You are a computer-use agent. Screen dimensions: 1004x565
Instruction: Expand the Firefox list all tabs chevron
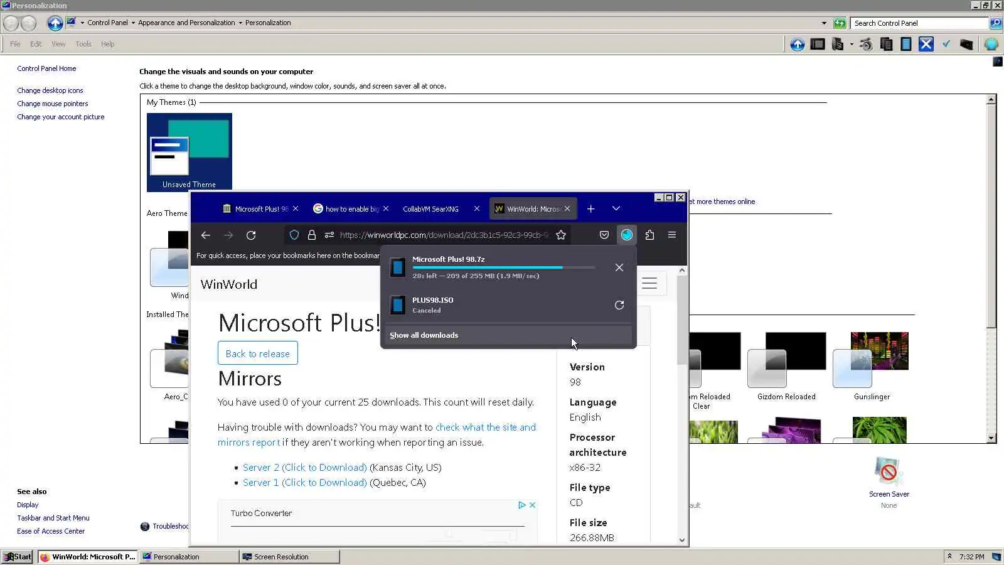click(616, 208)
